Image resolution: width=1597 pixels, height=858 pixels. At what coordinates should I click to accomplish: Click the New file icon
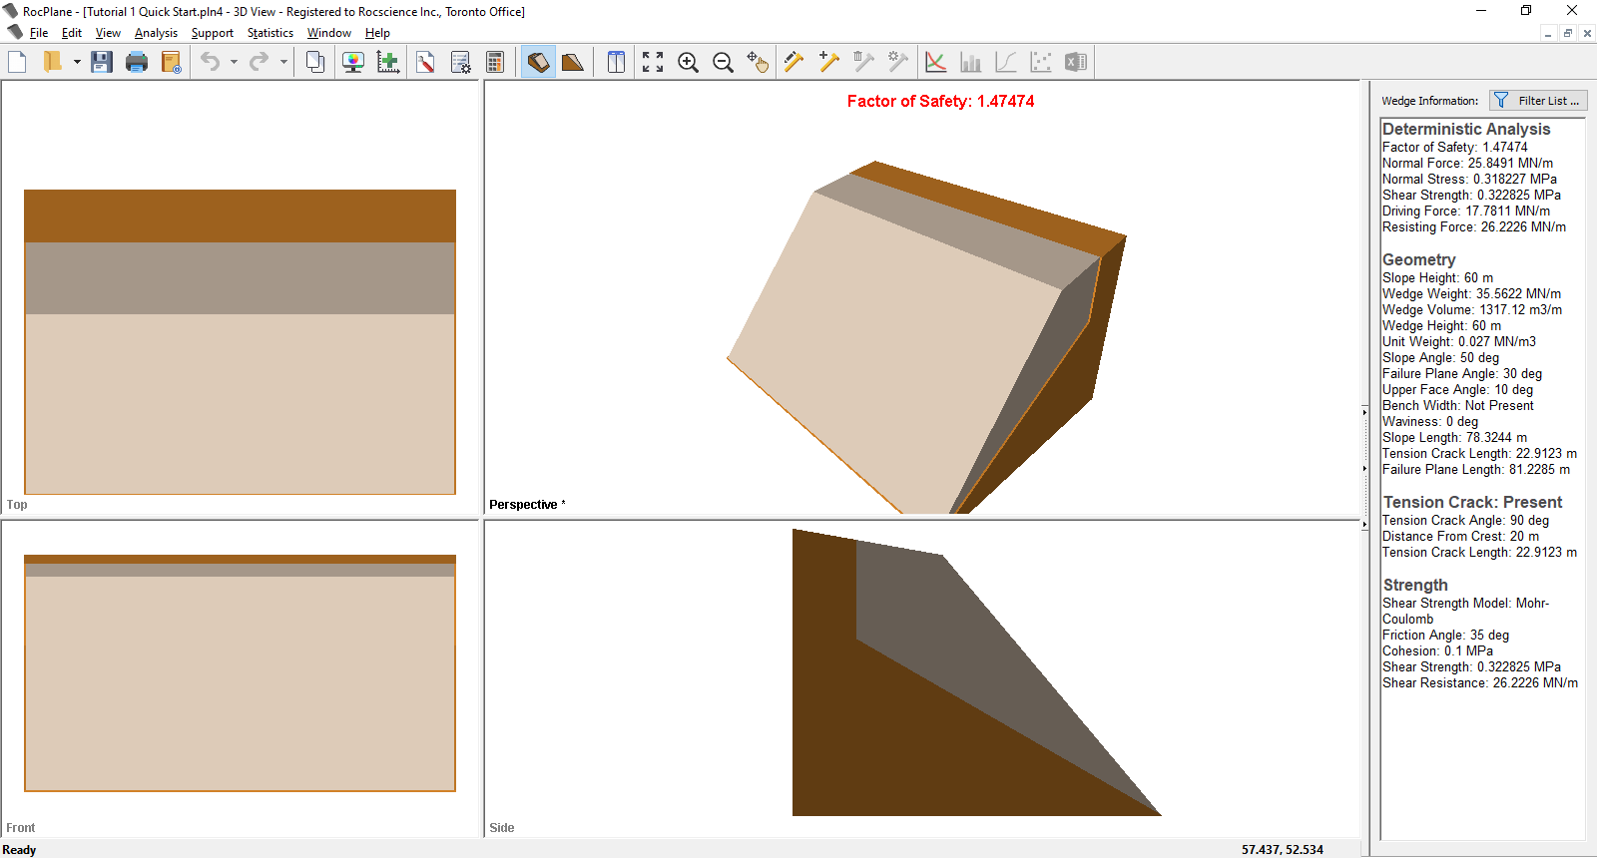click(x=17, y=62)
